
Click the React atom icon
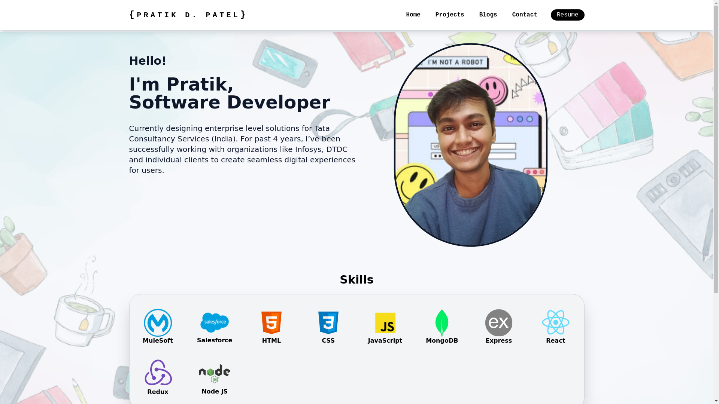click(556, 322)
